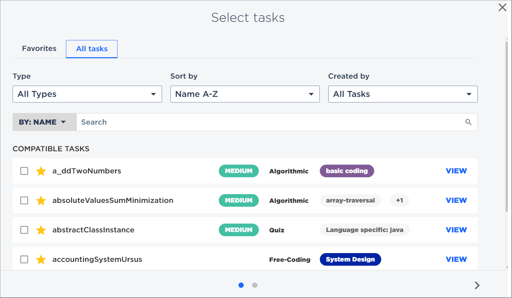Unfavorite the a_ddTwoNumbers star icon
This screenshot has width=512, height=298.
(41, 171)
